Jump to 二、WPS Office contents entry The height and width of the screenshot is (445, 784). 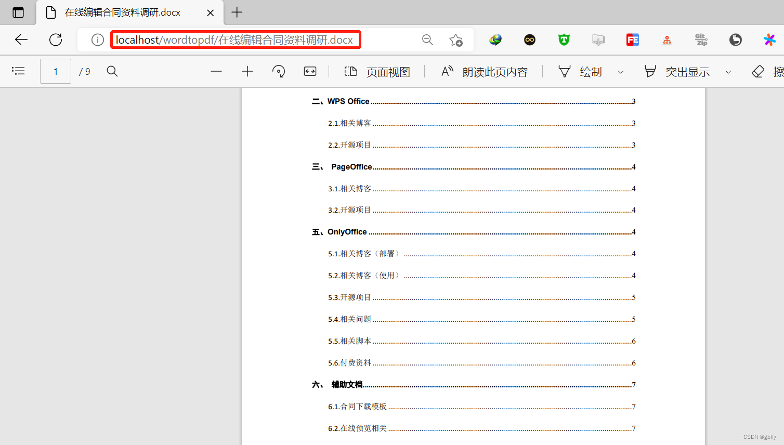click(x=474, y=101)
